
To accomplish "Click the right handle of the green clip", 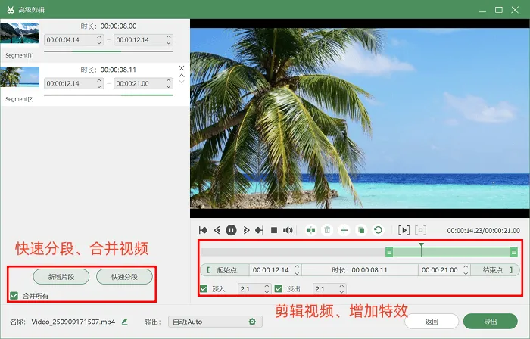I will point(514,251).
